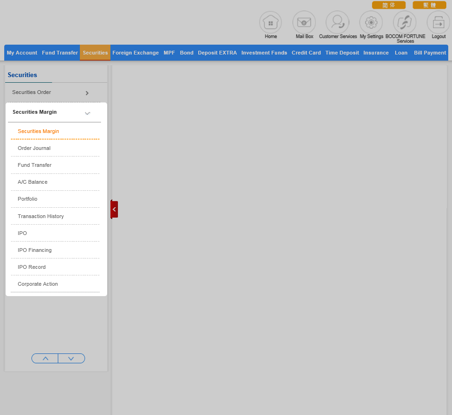Choose IPO Financing in sidebar
This screenshot has width=452, height=415.
click(35, 250)
